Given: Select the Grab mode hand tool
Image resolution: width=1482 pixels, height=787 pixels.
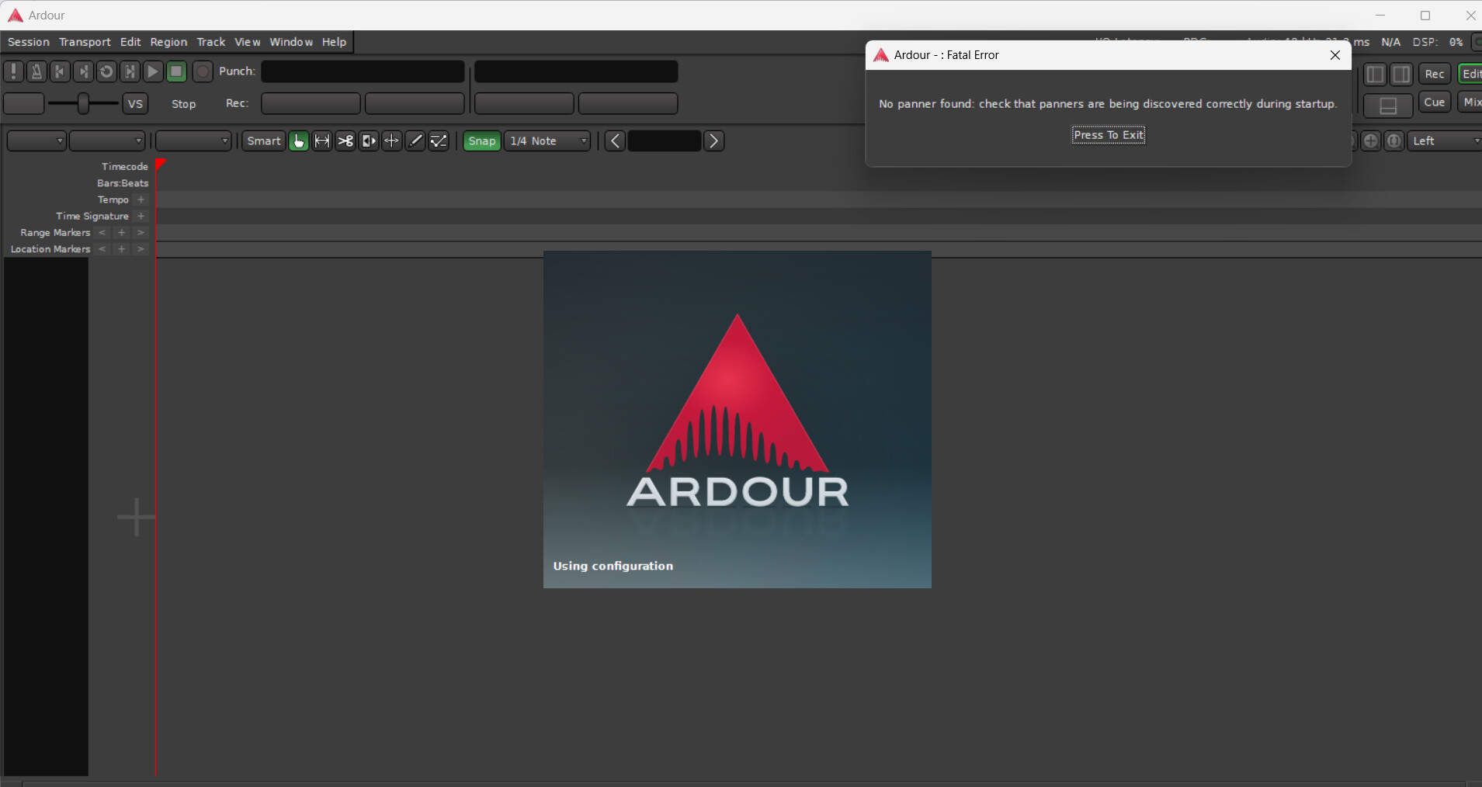Looking at the screenshot, I should [x=299, y=140].
